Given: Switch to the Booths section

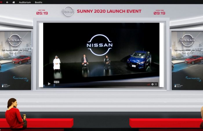Looking at the screenshot, I should (x=38, y=2).
